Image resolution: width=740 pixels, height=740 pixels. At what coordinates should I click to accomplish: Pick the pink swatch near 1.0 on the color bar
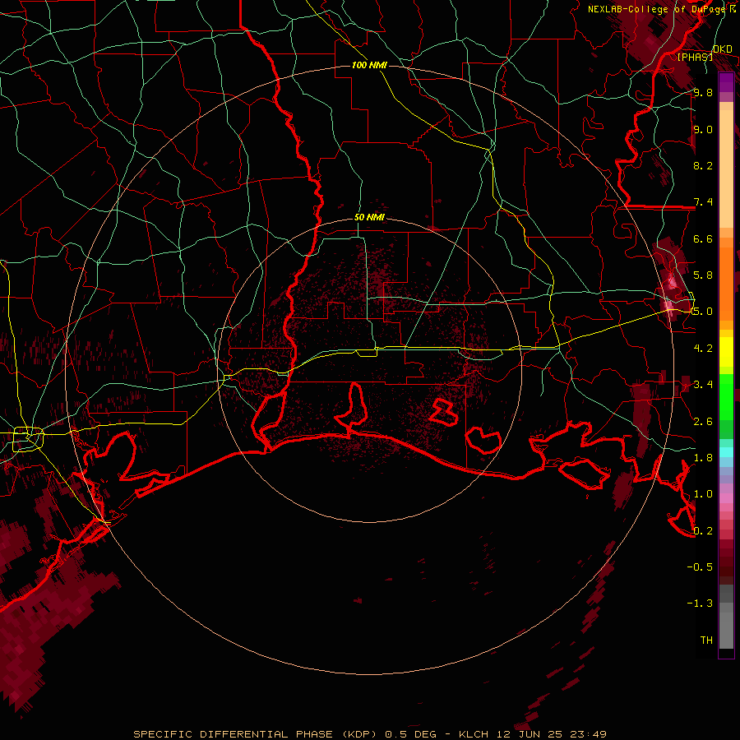click(726, 498)
